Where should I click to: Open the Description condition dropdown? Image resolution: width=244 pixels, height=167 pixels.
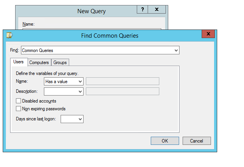coord(64,91)
